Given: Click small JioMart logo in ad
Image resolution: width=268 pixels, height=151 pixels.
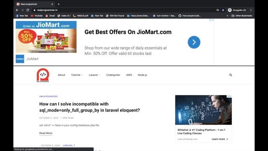Looking at the screenshot, I should pyautogui.click(x=20, y=59).
